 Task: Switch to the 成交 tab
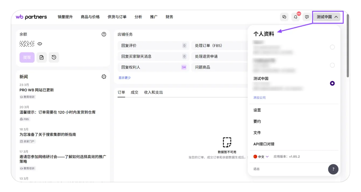[x=135, y=92]
